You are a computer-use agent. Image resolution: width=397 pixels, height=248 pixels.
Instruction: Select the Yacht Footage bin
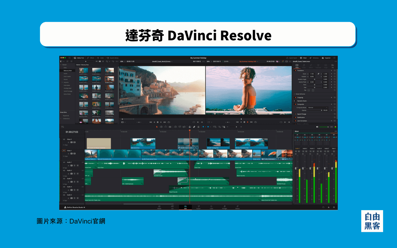coord(68,91)
